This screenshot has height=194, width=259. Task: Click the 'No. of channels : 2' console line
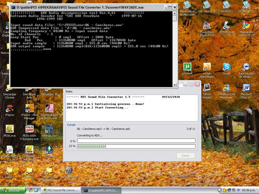coord(32,34)
